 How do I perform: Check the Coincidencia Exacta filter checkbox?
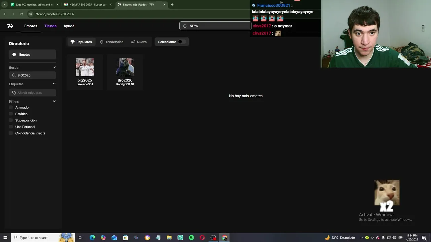tap(11, 133)
